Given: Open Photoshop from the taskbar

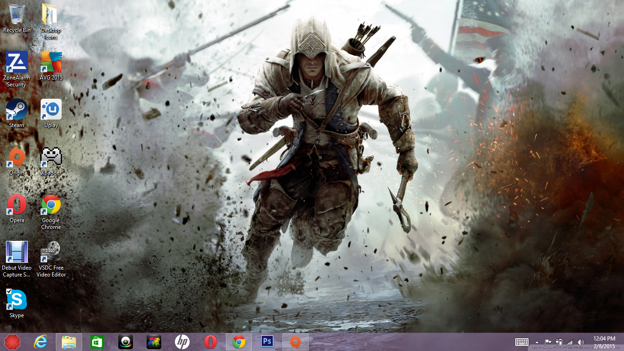Looking at the screenshot, I should click(266, 341).
